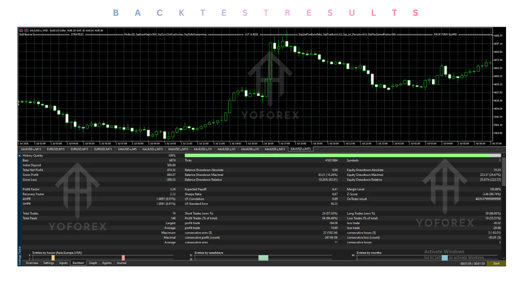Viewport: 519px width, 291px height.
Task: Open the Settings tab
Action: point(49,263)
